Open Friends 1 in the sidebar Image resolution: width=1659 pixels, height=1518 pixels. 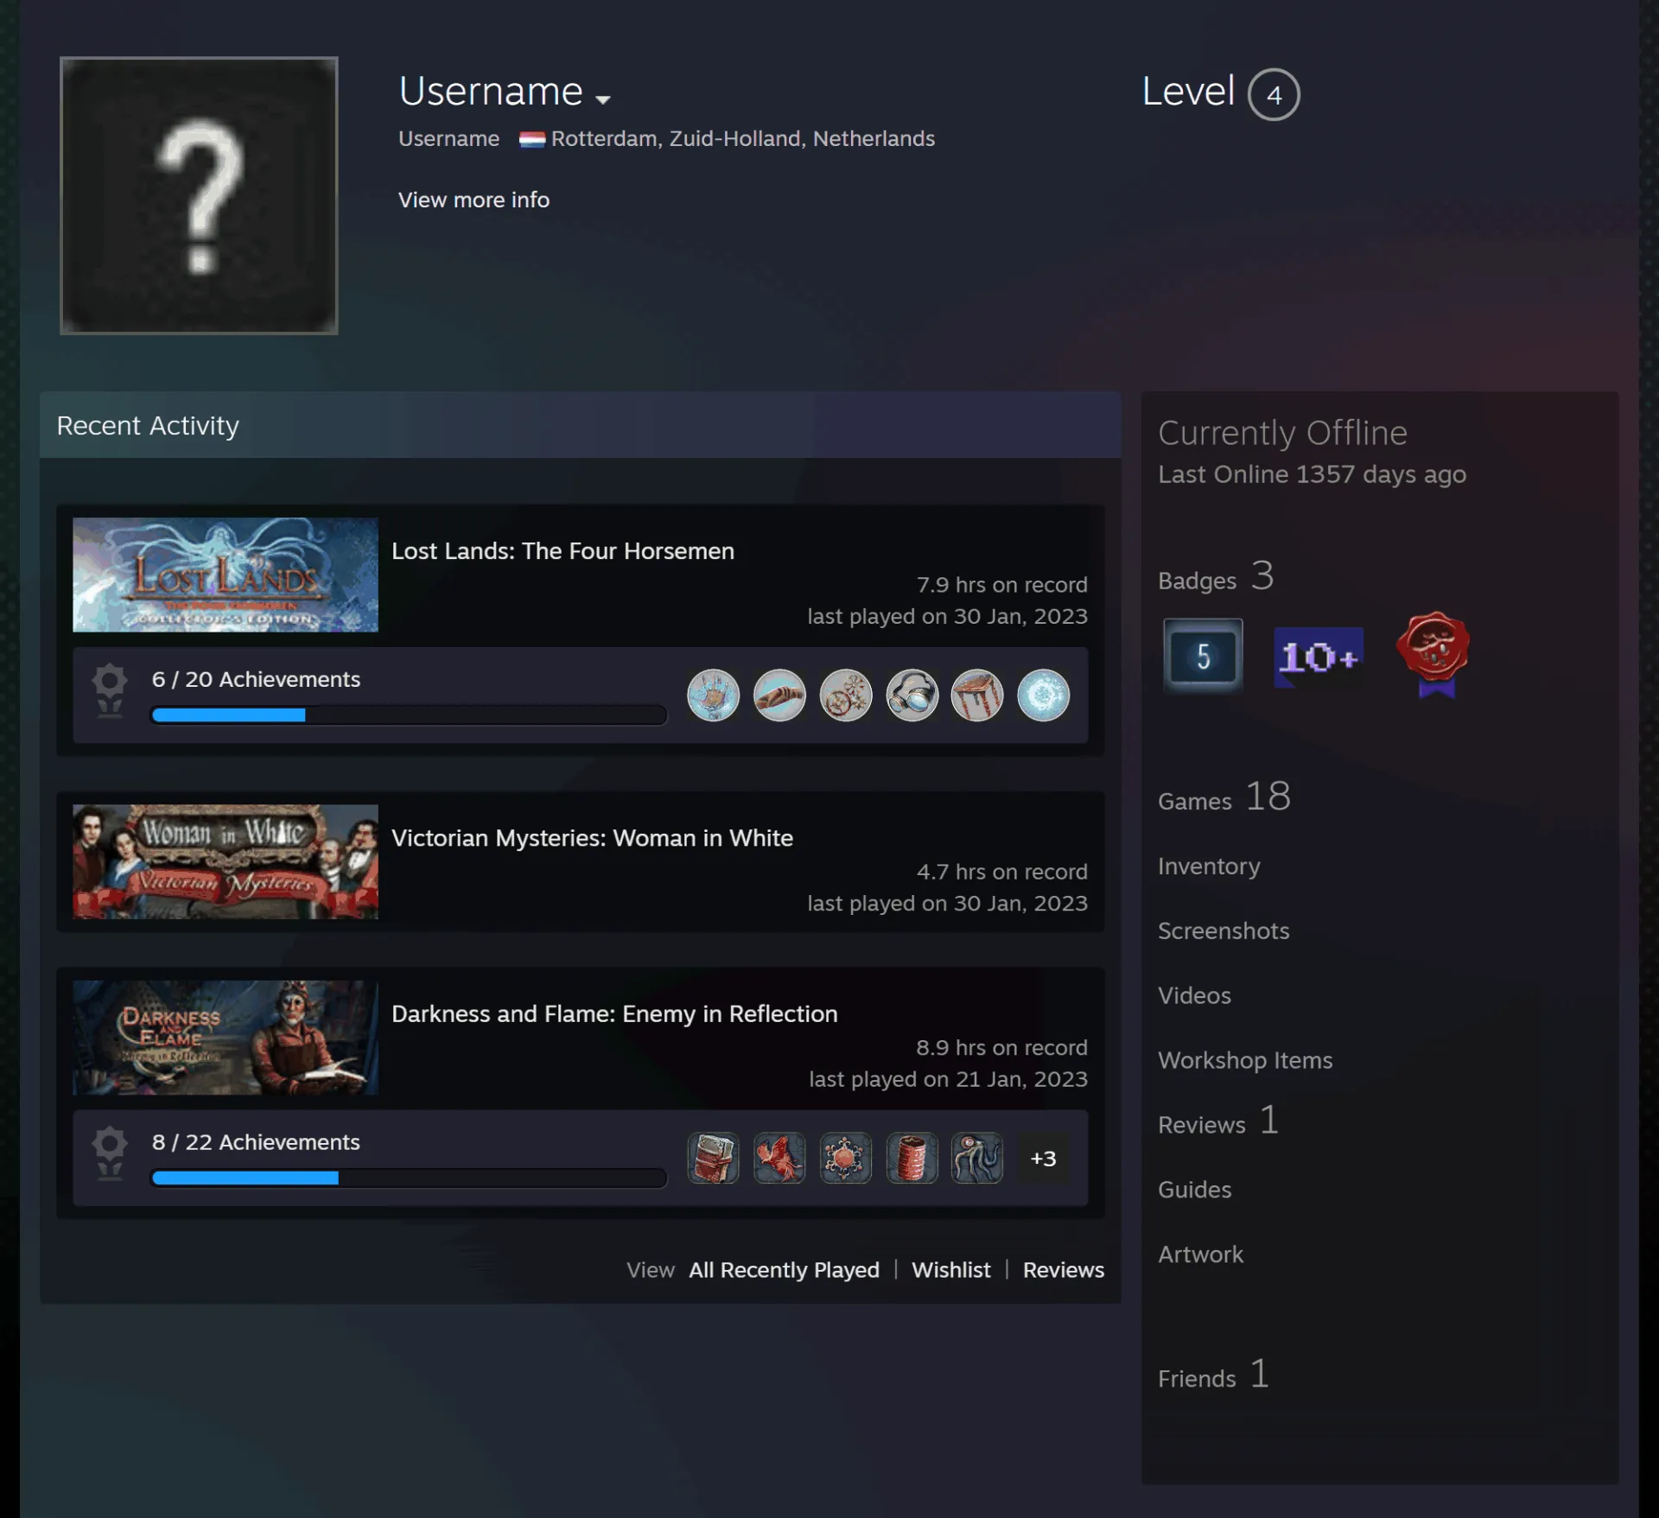tap(1213, 1375)
